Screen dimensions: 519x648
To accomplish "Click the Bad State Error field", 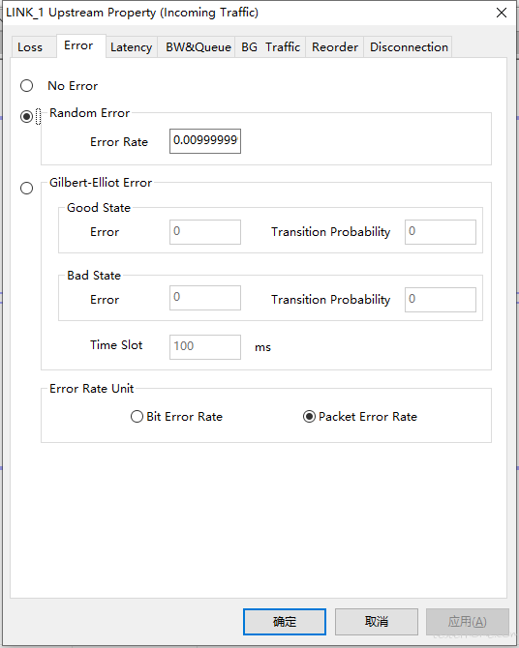I will tap(205, 298).
